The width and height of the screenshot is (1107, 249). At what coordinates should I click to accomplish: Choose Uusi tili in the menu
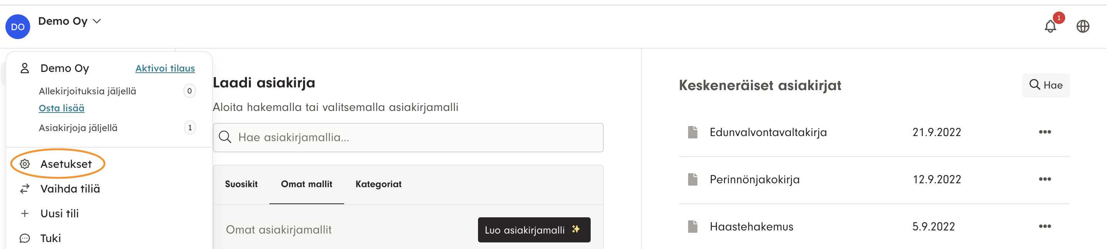59,213
